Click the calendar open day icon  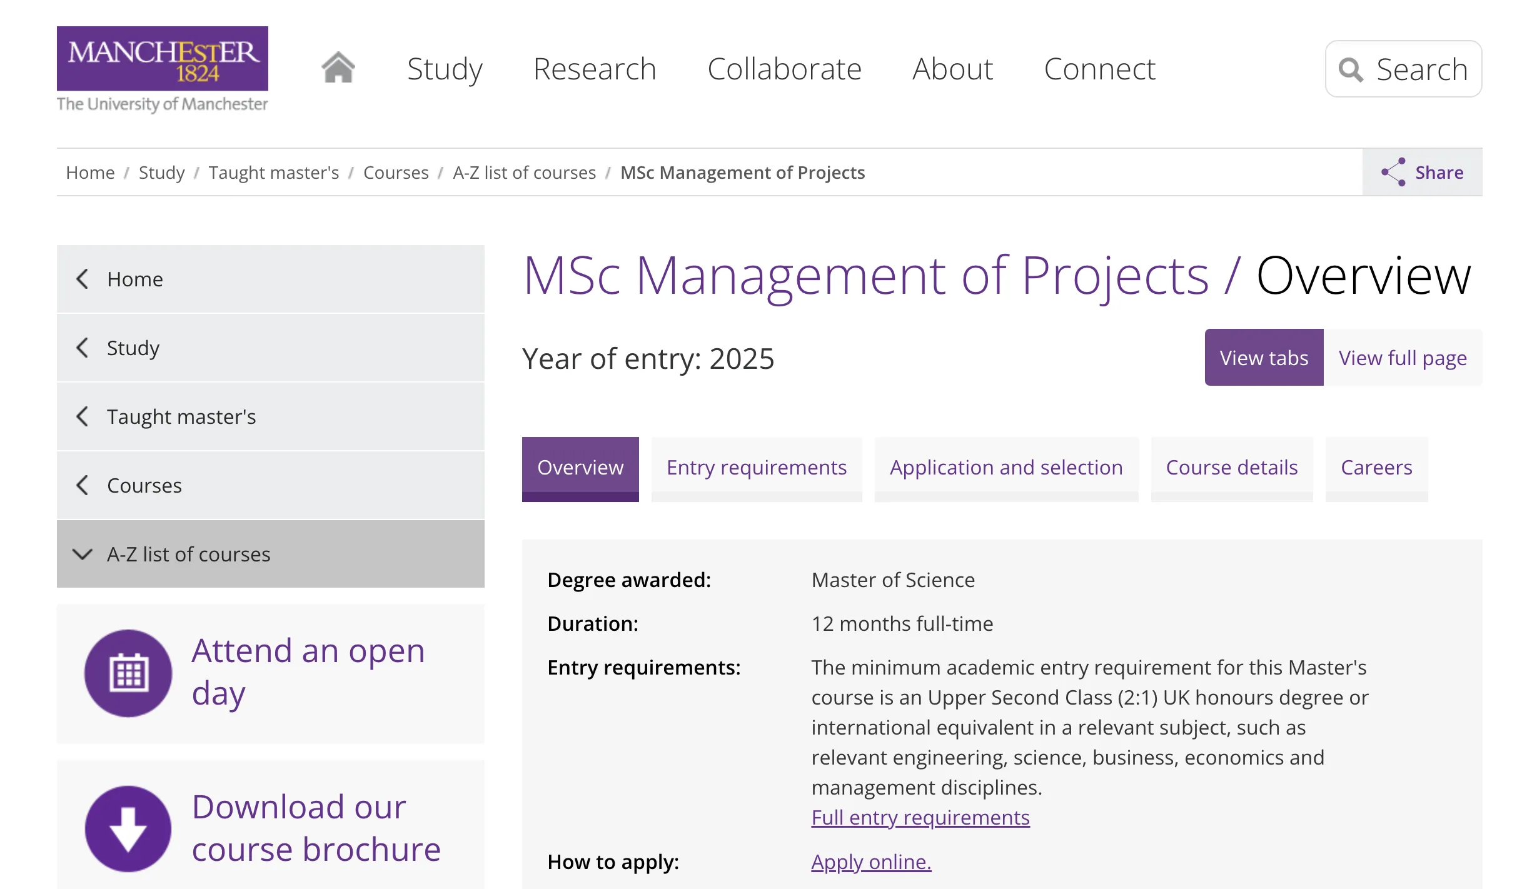pyautogui.click(x=128, y=673)
